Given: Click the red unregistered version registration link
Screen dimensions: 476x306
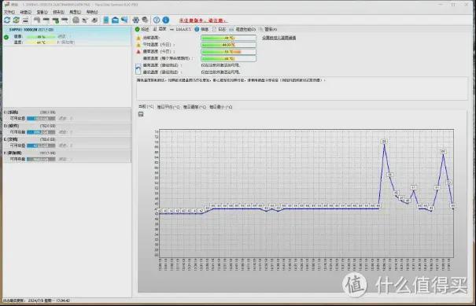Looking at the screenshot, I should click(x=202, y=20).
